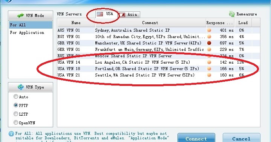Click the green VPN Mode arrow icon
Screen dimensions: 271x142
point(21,15)
